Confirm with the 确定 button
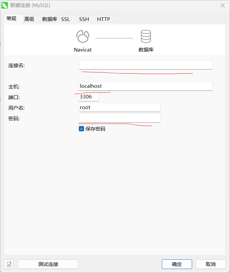The height and width of the screenshot is (273, 230). tap(177, 264)
